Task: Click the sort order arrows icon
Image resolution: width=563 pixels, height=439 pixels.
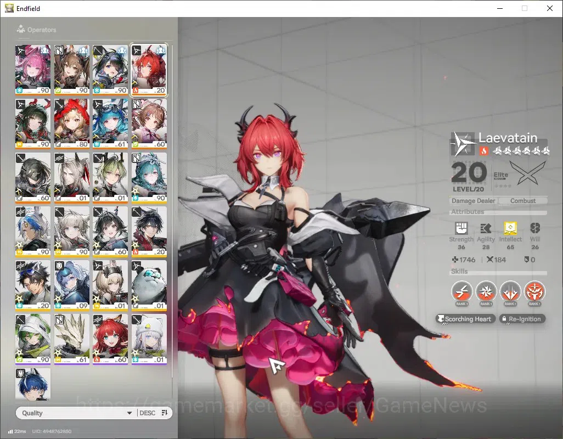Action: pos(165,413)
